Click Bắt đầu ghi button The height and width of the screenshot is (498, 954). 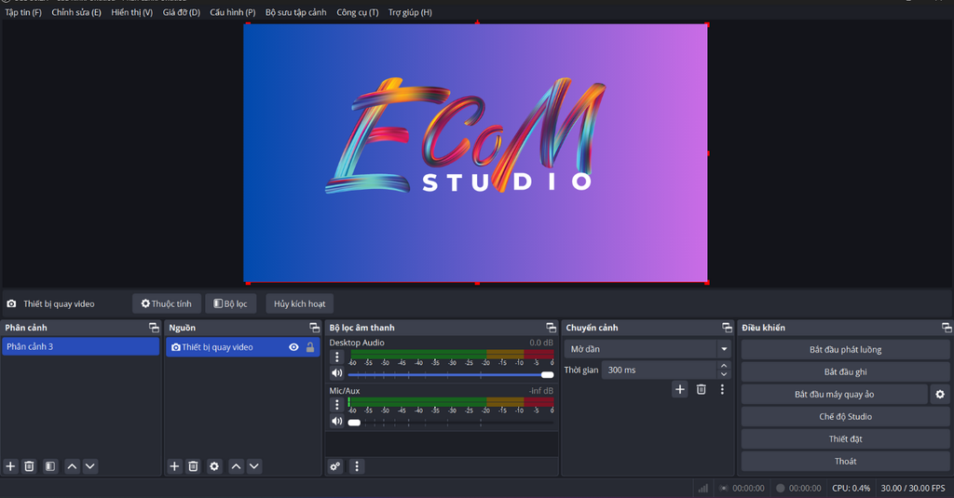tap(845, 372)
